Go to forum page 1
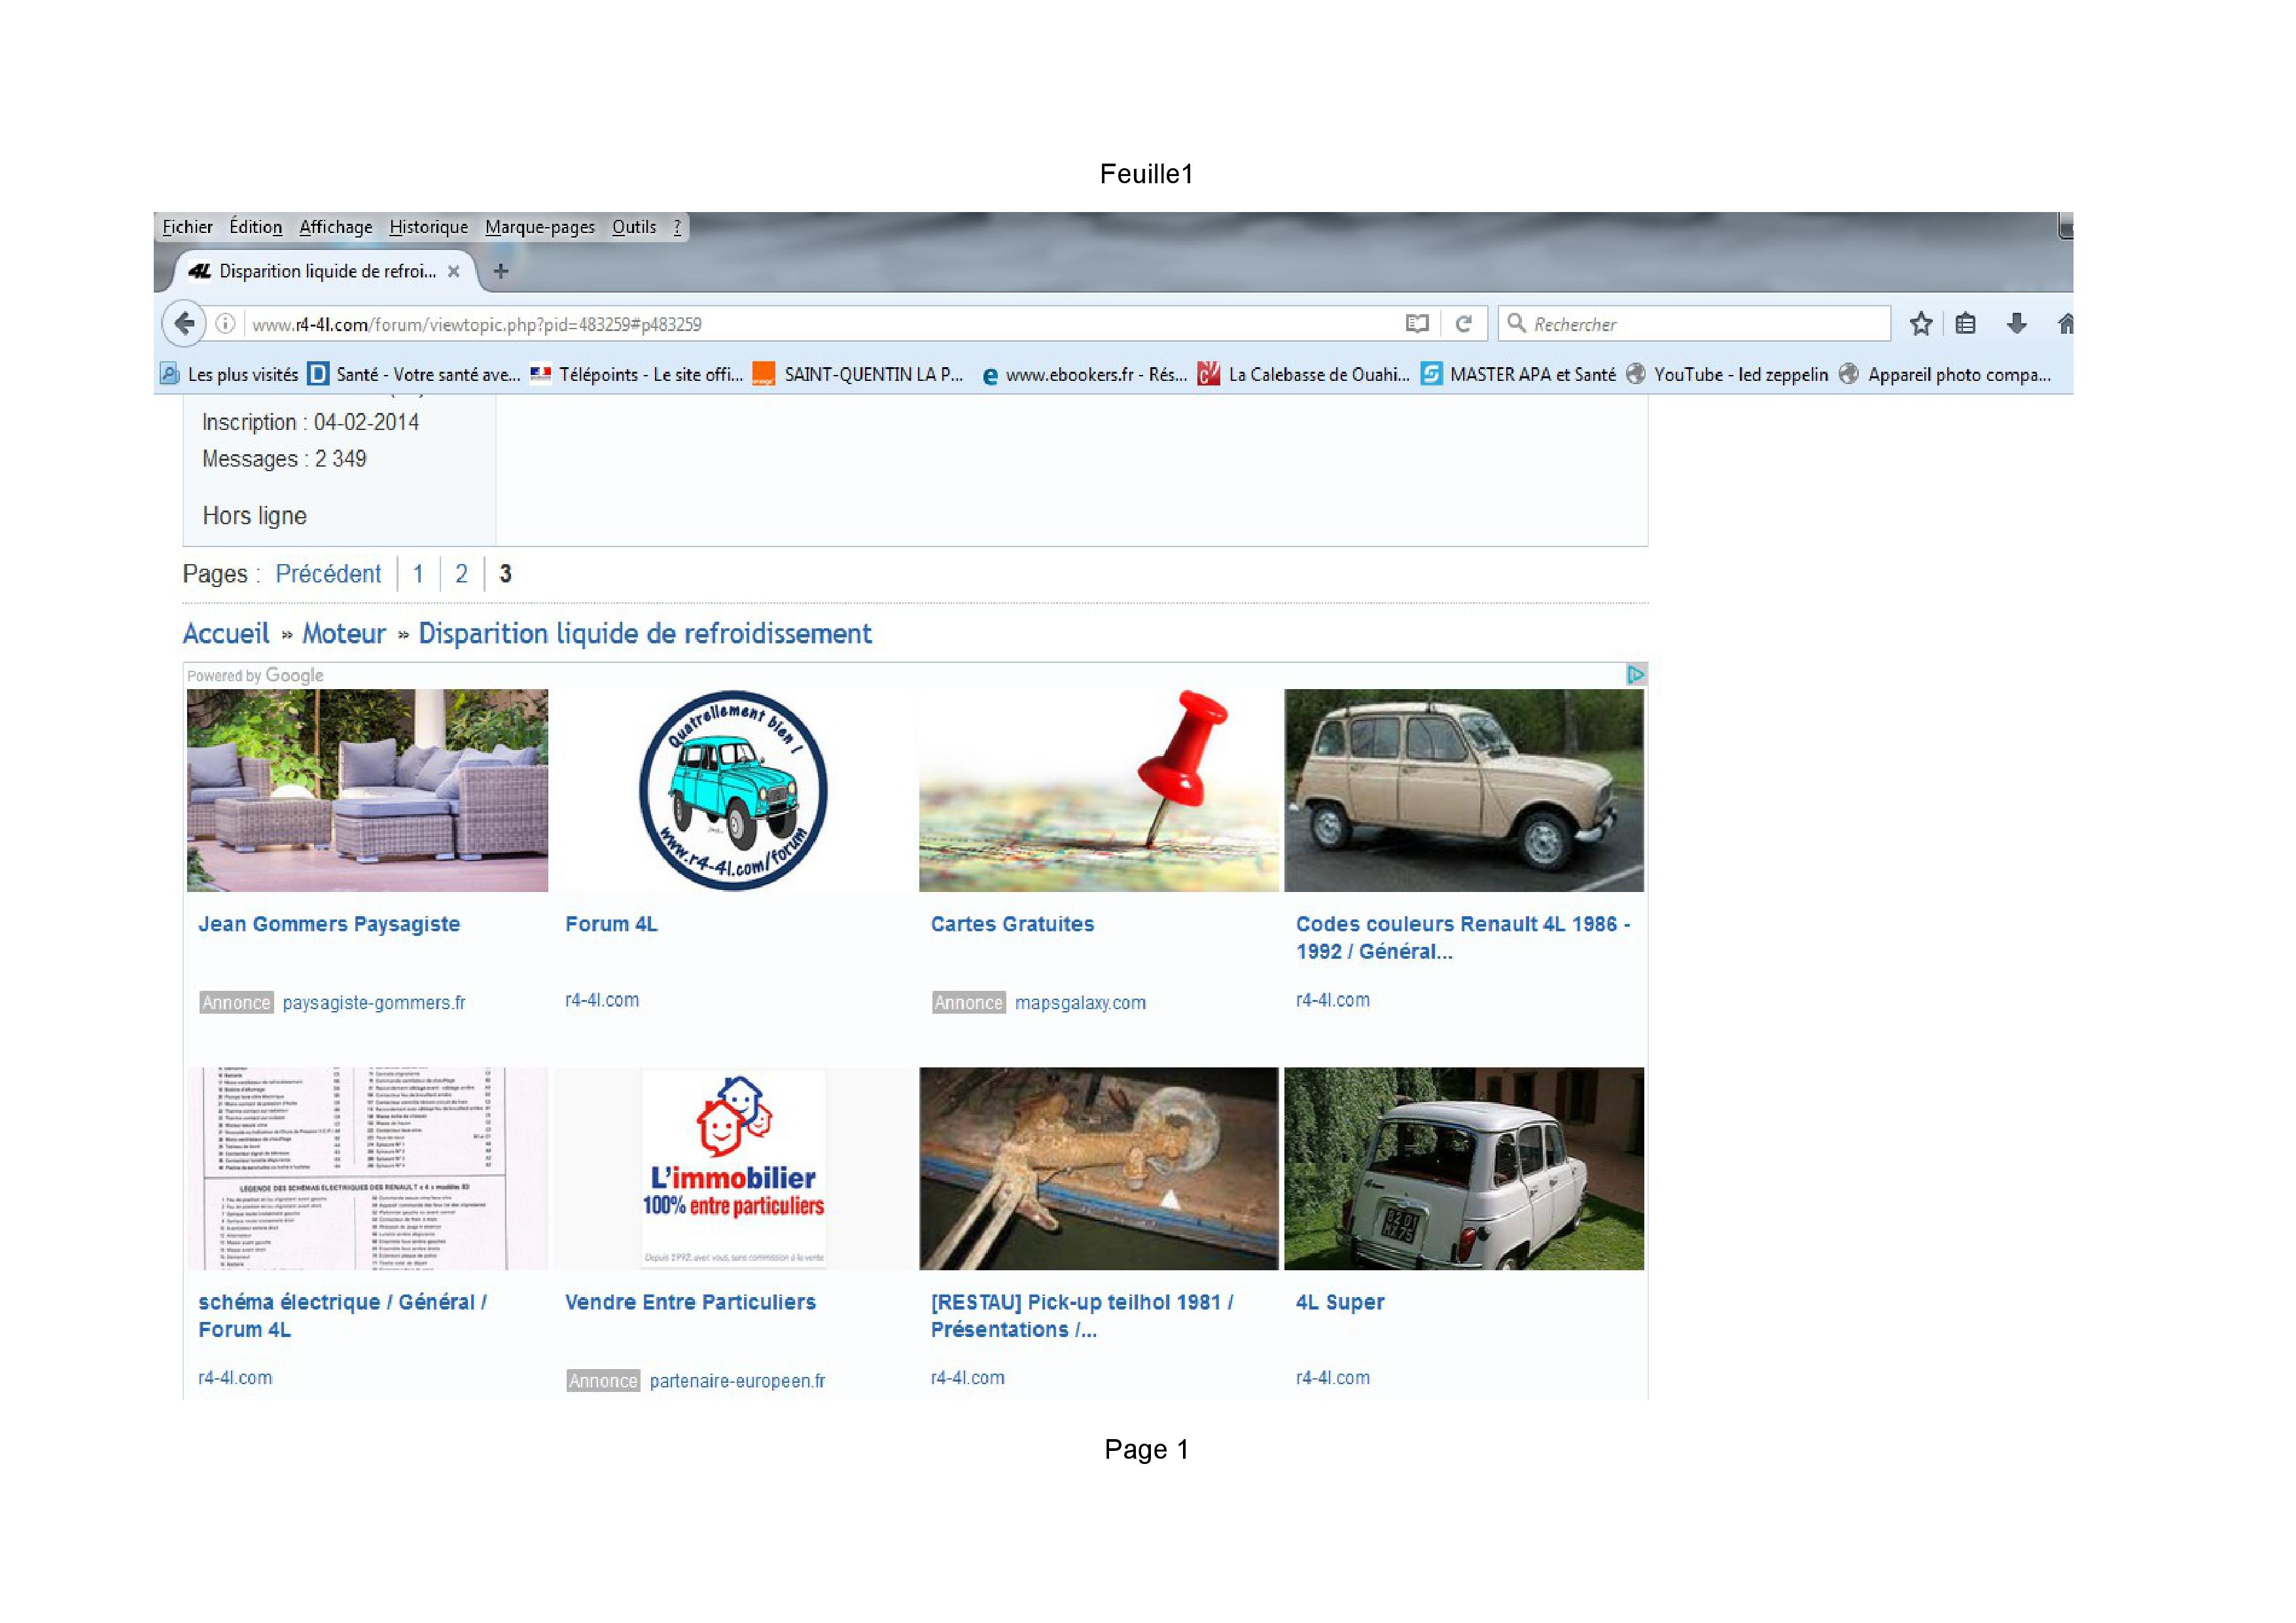 tap(418, 574)
